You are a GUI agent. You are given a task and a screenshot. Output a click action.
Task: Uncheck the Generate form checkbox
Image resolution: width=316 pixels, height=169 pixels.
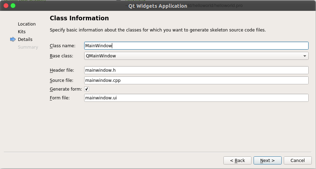point(87,89)
